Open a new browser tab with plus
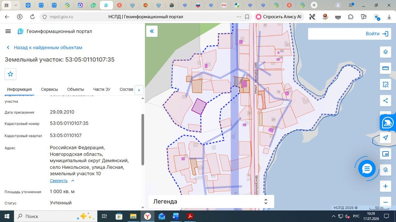 (x=314, y=5)
